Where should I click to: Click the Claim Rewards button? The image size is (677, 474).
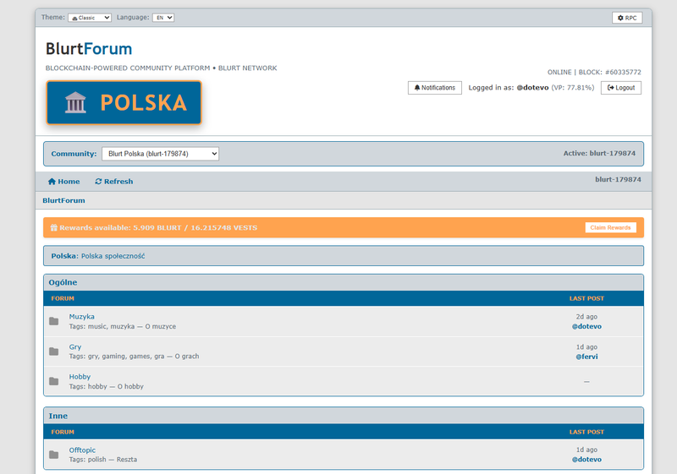[x=610, y=227]
